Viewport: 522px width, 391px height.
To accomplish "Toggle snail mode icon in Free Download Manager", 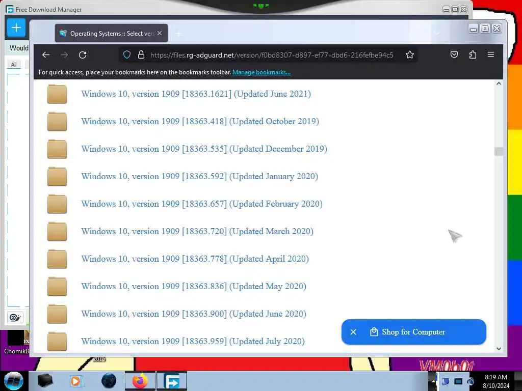I will pos(15,318).
